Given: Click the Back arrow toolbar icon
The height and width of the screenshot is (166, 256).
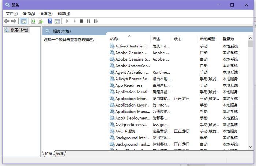Looking at the screenshot, I should click(7, 21).
